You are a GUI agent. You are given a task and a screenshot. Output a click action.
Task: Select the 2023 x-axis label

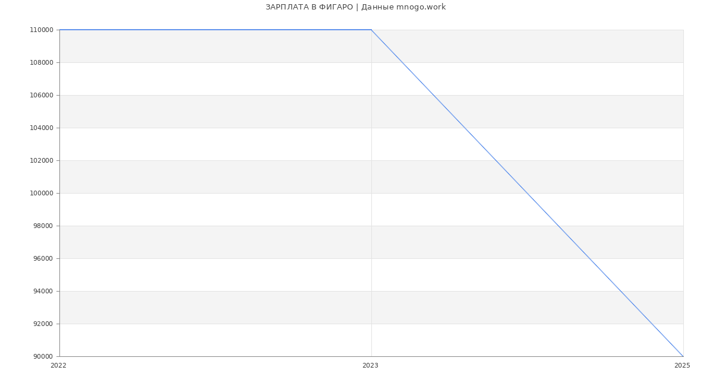pyautogui.click(x=370, y=366)
